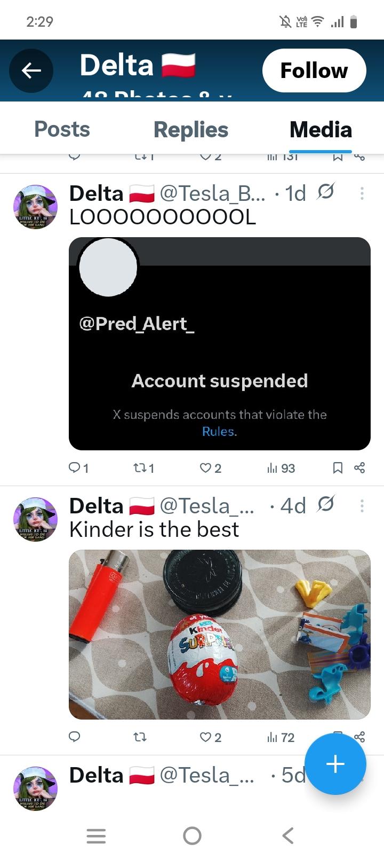384x859 pixels.
Task: Switch to the Posts tab
Action: click(62, 130)
